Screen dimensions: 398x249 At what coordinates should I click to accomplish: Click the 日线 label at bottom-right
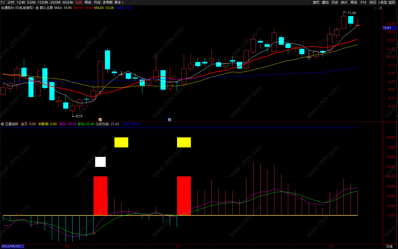389,246
